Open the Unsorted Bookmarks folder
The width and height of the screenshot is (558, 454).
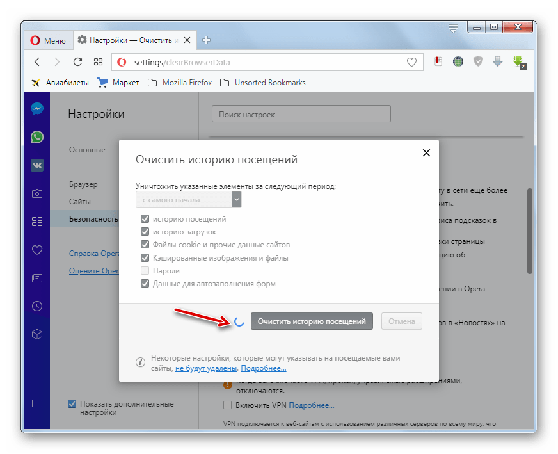262,83
